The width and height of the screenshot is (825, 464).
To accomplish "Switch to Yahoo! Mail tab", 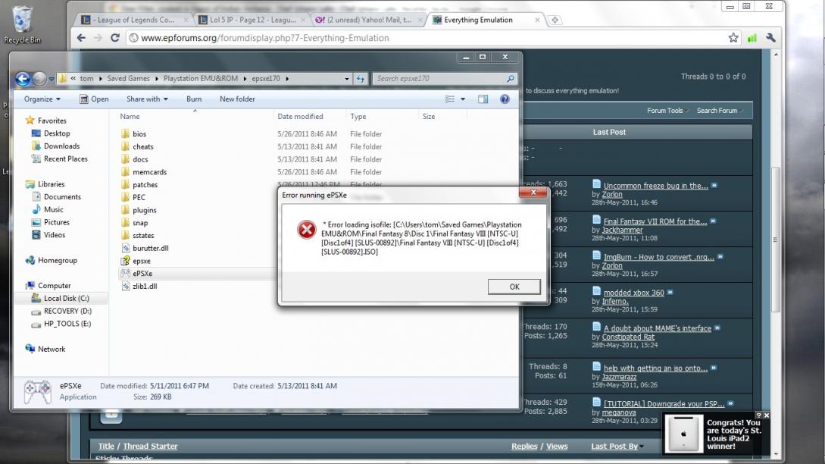I will click(x=367, y=20).
